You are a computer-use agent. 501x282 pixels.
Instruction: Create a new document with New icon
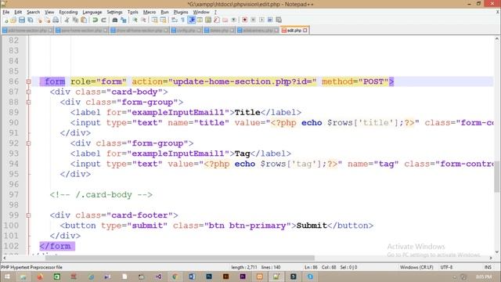[5, 20]
